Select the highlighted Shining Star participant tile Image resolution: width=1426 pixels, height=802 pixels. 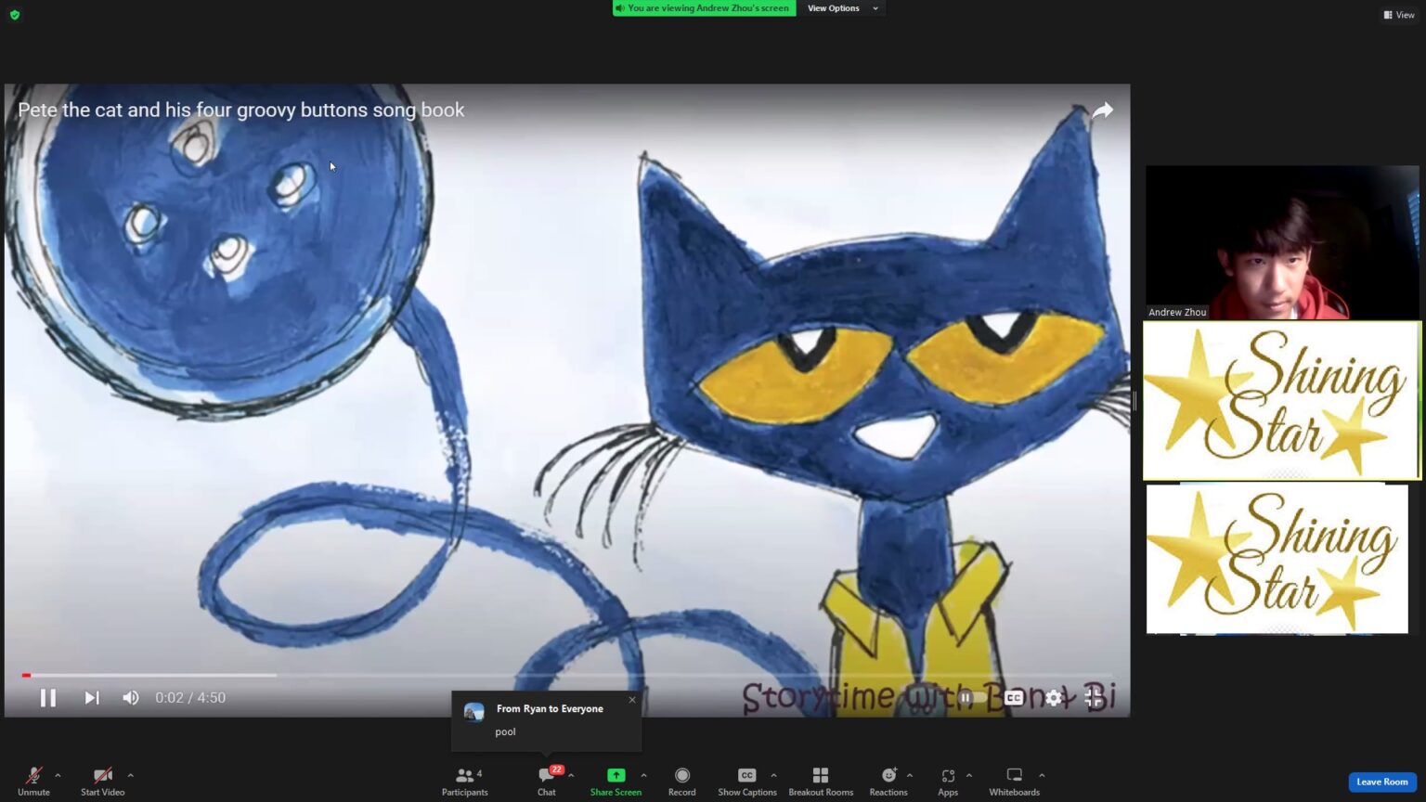pyautogui.click(x=1282, y=401)
